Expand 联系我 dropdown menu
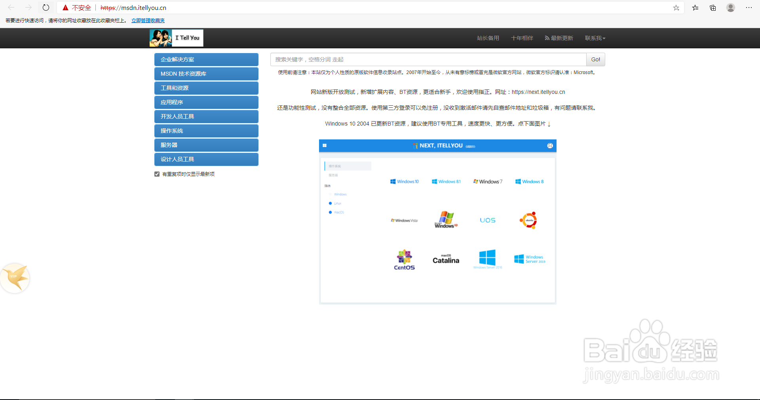This screenshot has height=400, width=760. point(595,38)
